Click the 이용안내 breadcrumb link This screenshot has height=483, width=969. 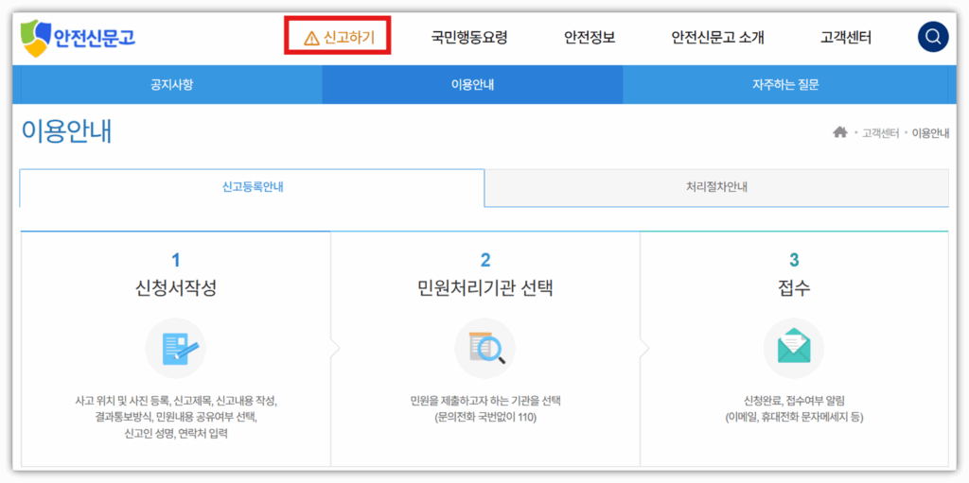pyautogui.click(x=931, y=132)
